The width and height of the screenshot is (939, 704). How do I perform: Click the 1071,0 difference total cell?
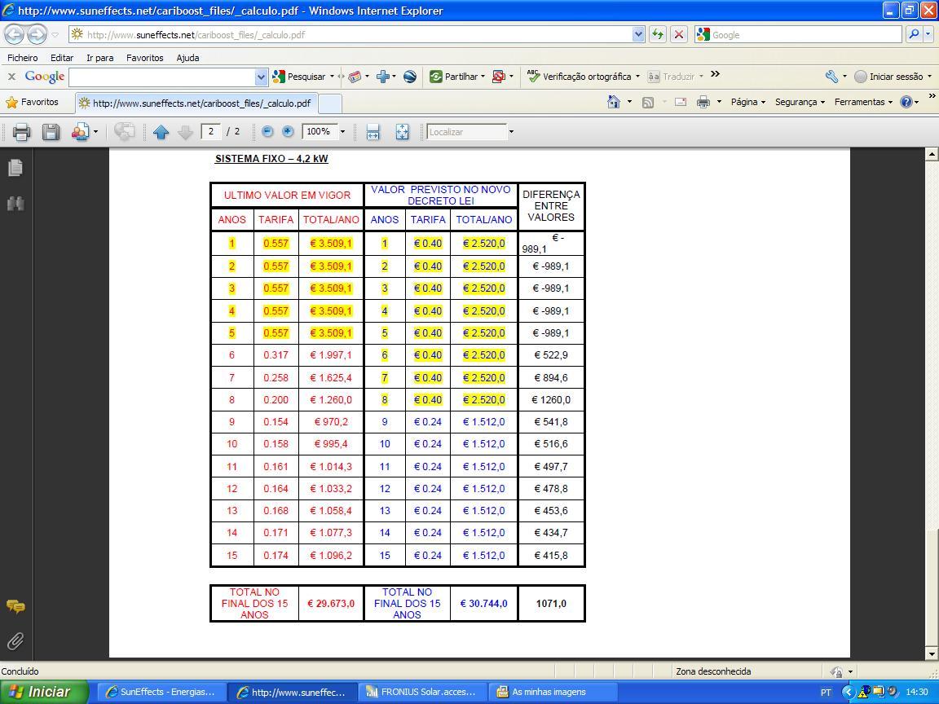pyautogui.click(x=551, y=604)
